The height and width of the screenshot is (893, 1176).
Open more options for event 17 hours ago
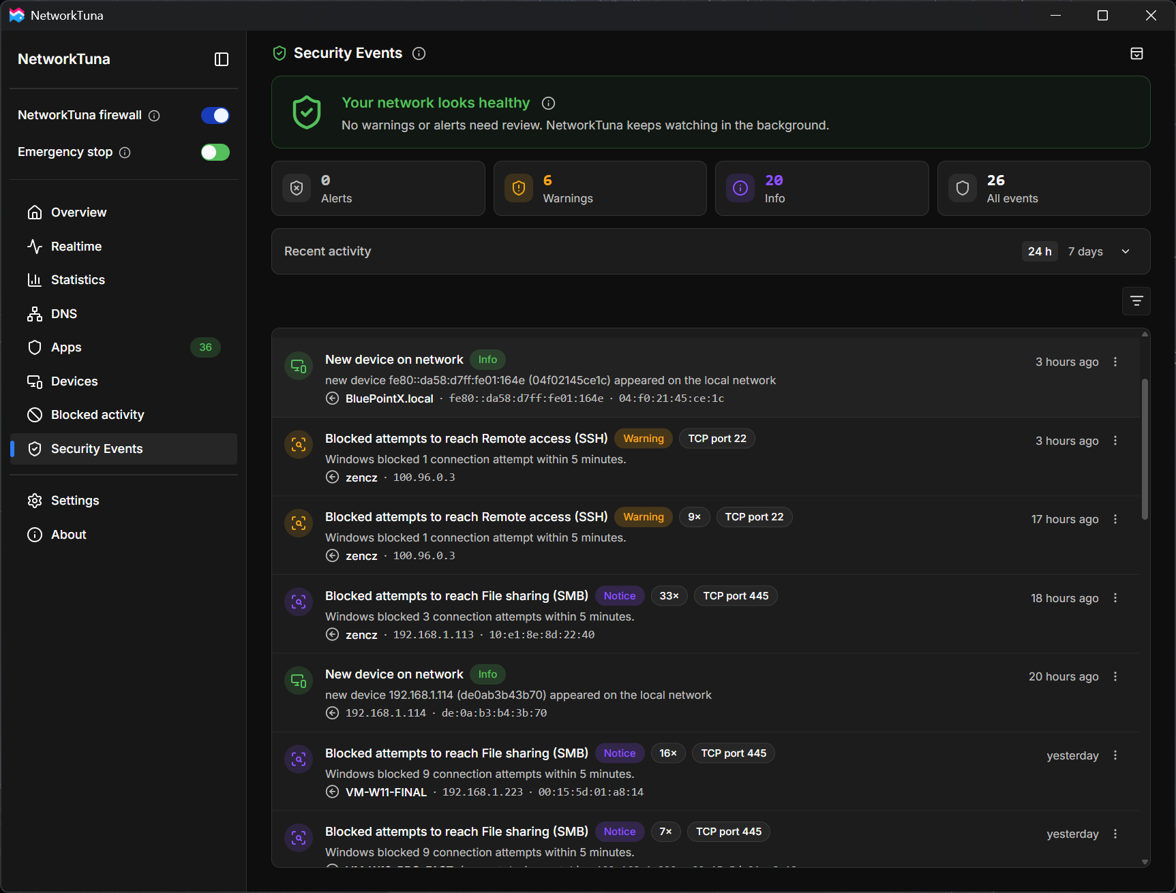1115,519
